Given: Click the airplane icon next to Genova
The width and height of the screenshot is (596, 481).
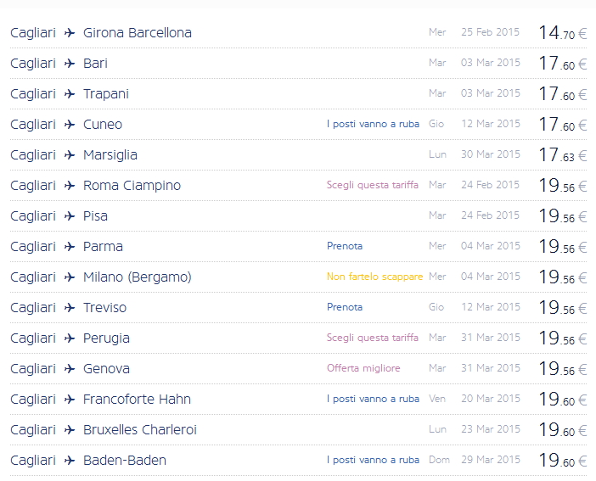Looking at the screenshot, I should tap(70, 369).
